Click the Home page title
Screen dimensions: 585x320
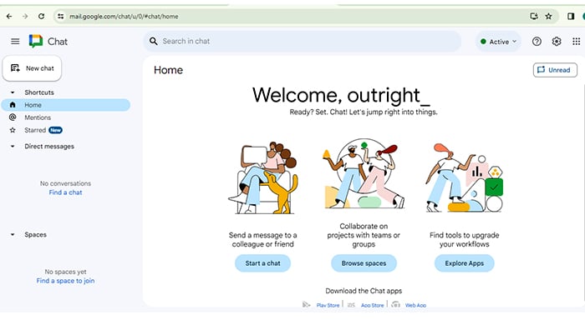tap(168, 70)
